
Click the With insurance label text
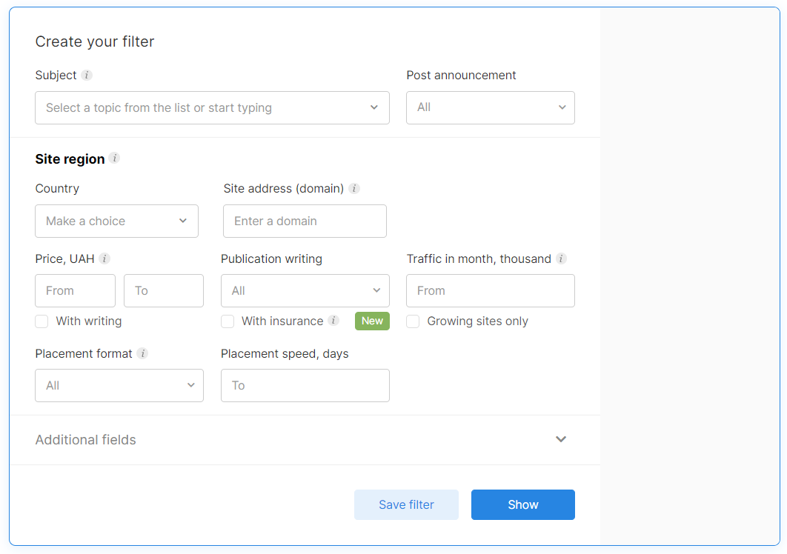(x=282, y=321)
